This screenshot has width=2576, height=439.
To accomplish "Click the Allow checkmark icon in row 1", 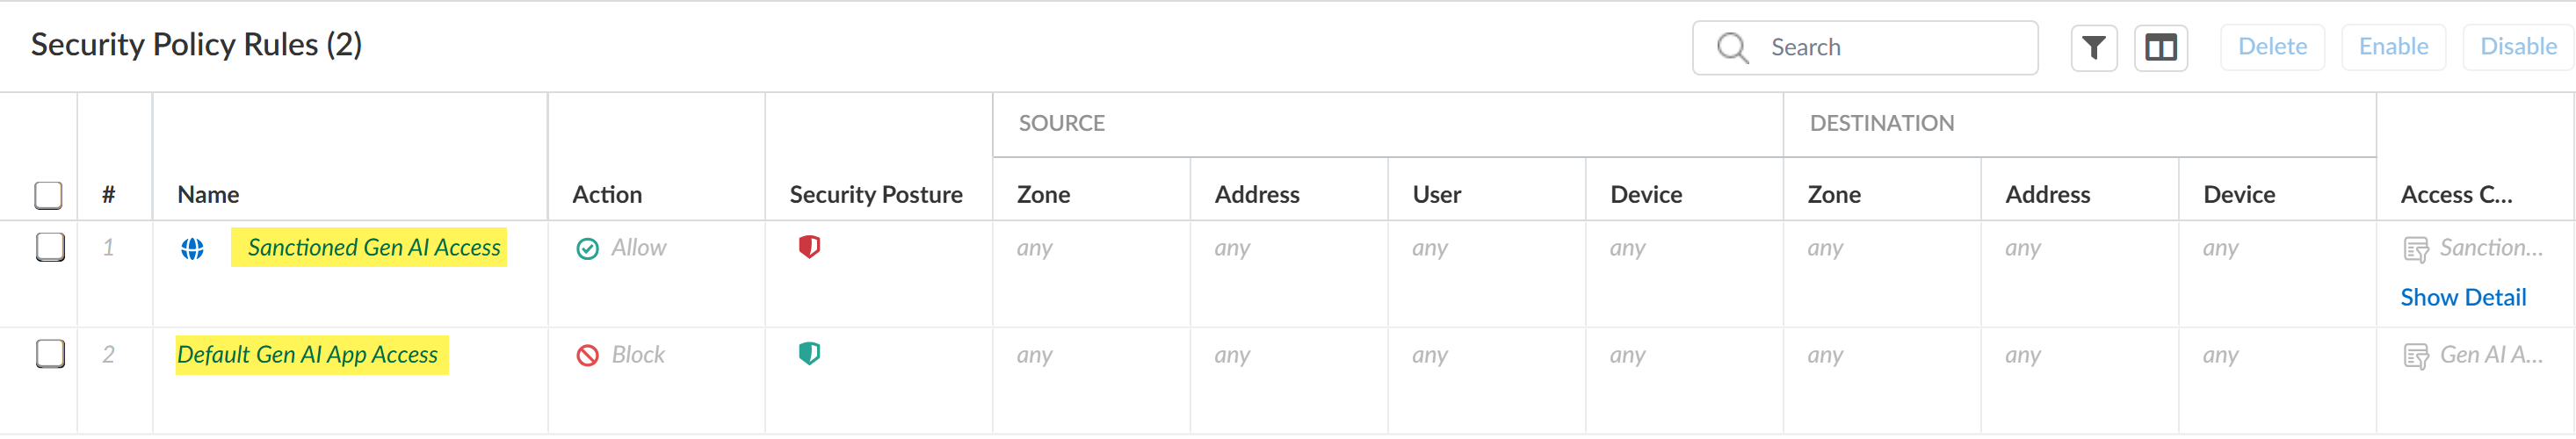I will tap(588, 249).
